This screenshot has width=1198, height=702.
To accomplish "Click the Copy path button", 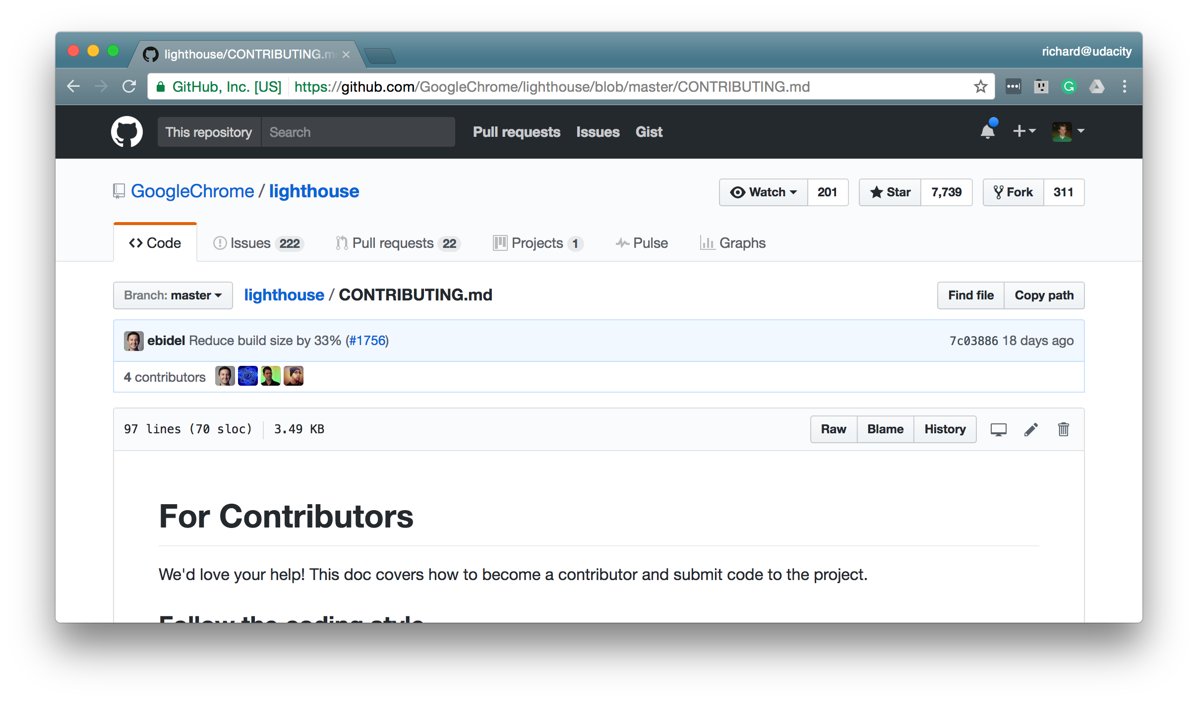I will pos(1044,295).
